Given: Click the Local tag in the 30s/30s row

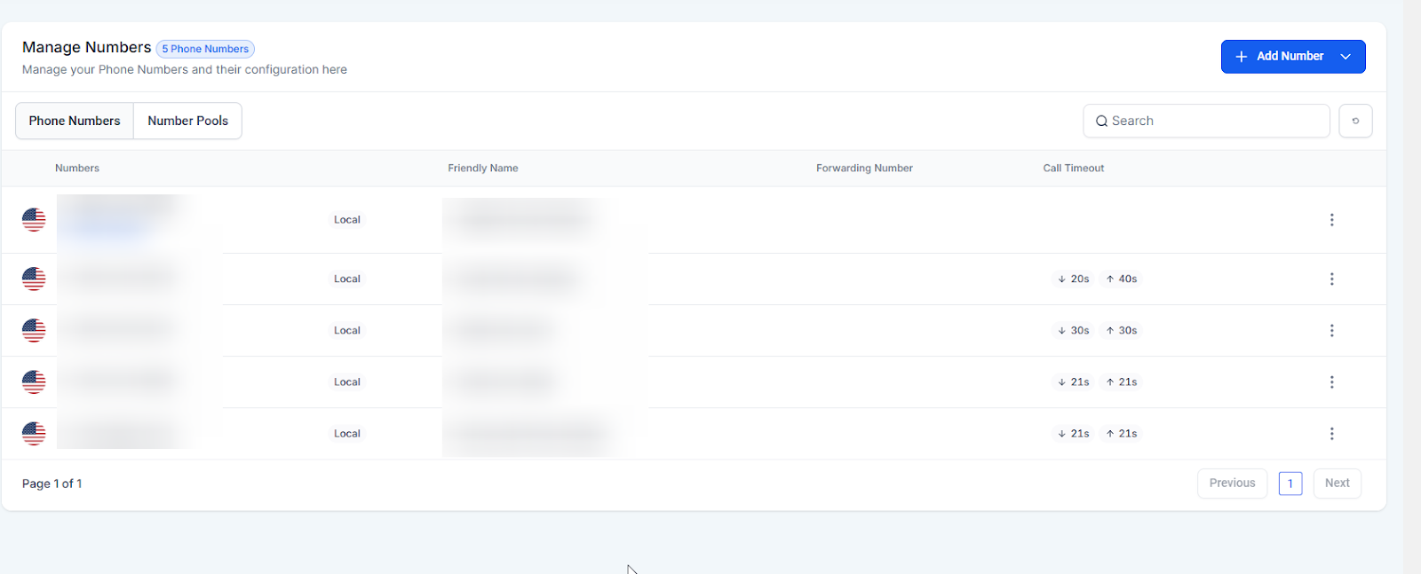Looking at the screenshot, I should click(347, 330).
